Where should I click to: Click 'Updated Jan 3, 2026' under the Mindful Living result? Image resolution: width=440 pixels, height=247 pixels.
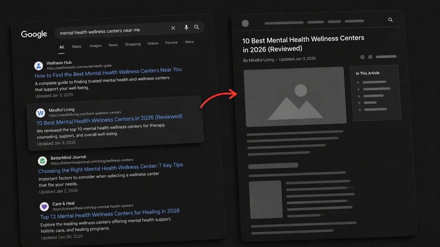click(56, 143)
